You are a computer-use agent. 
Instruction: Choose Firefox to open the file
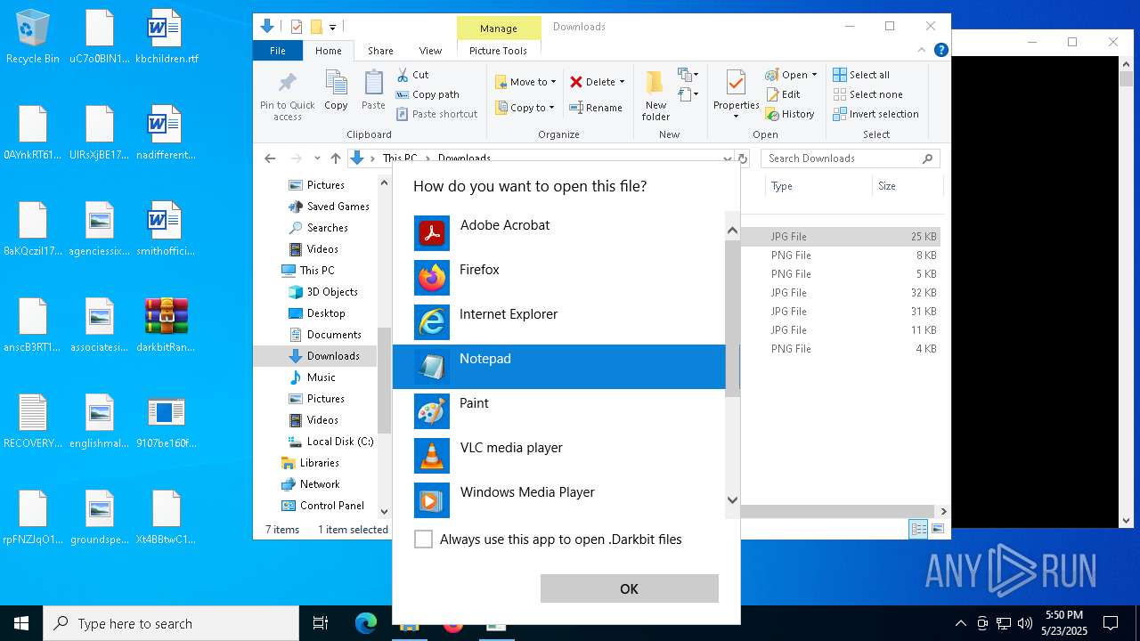pyautogui.click(x=559, y=278)
